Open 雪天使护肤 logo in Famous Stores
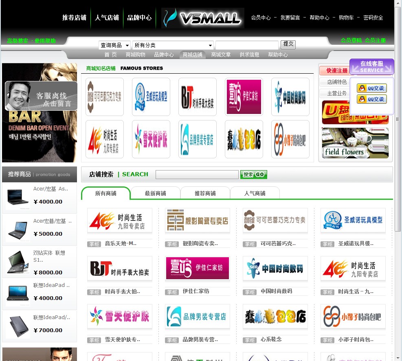Image resolution: width=402 pixels, height=361 pixels. (x=151, y=139)
